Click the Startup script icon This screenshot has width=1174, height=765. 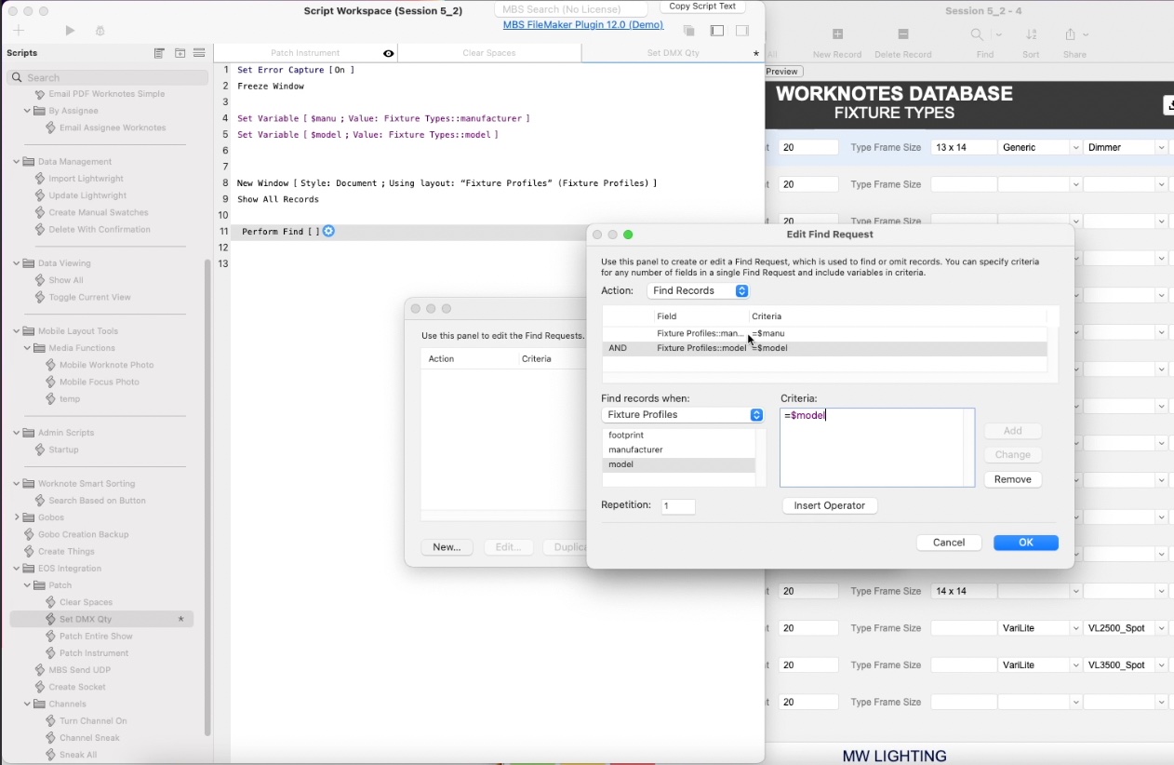[40, 450]
